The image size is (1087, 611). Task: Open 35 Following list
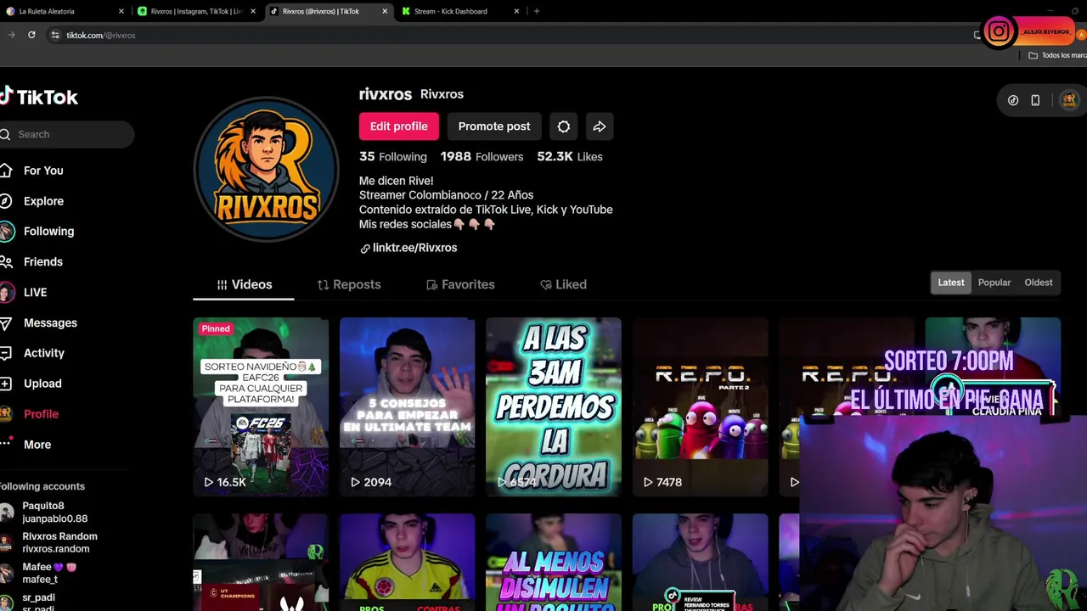392,157
